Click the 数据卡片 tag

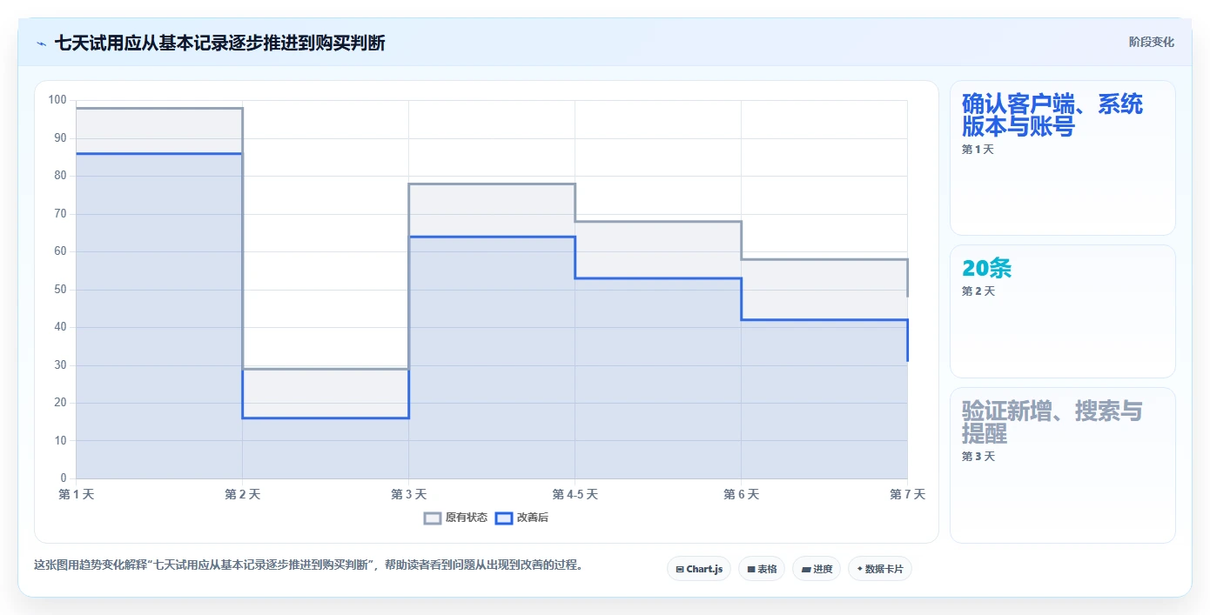[880, 569]
